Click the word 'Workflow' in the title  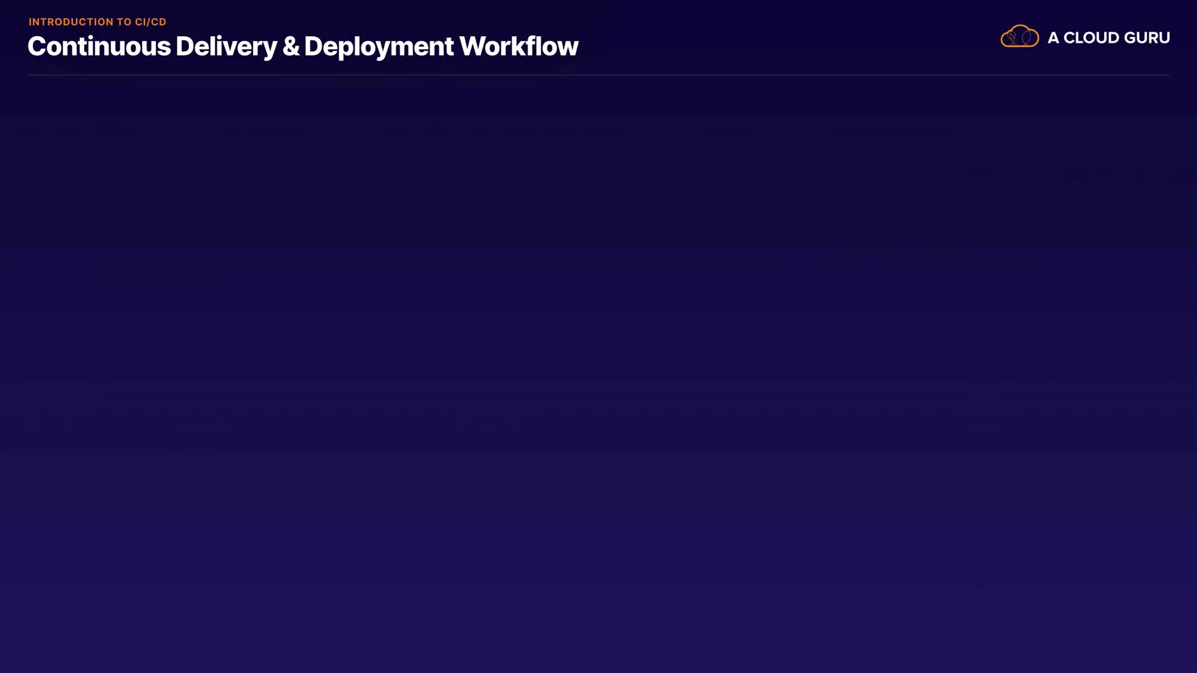tap(519, 47)
